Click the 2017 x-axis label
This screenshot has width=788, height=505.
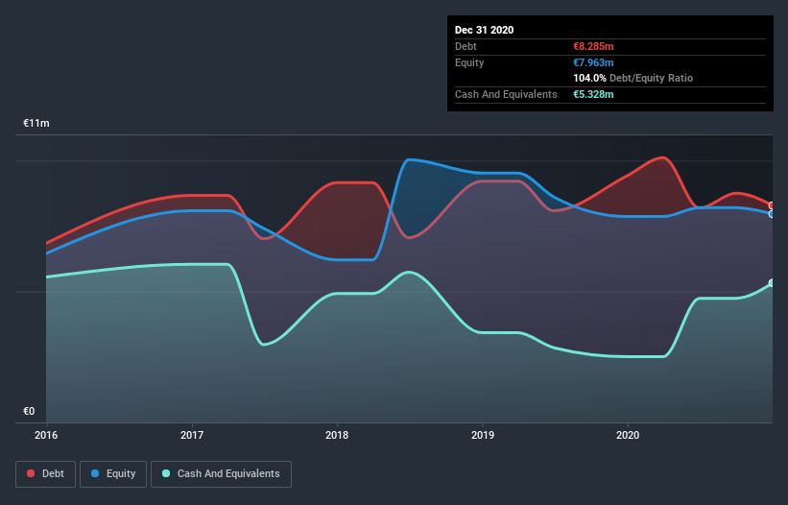[192, 435]
